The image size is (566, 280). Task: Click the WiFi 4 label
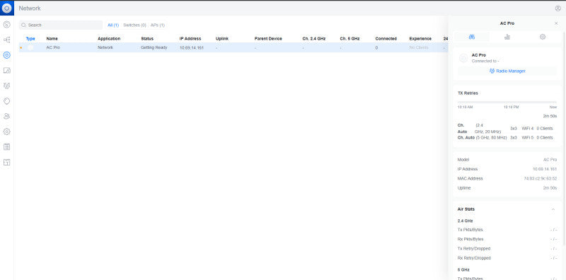(527, 129)
